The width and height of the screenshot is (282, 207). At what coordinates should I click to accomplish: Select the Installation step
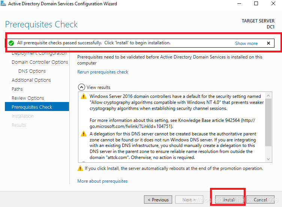[x=22, y=116]
